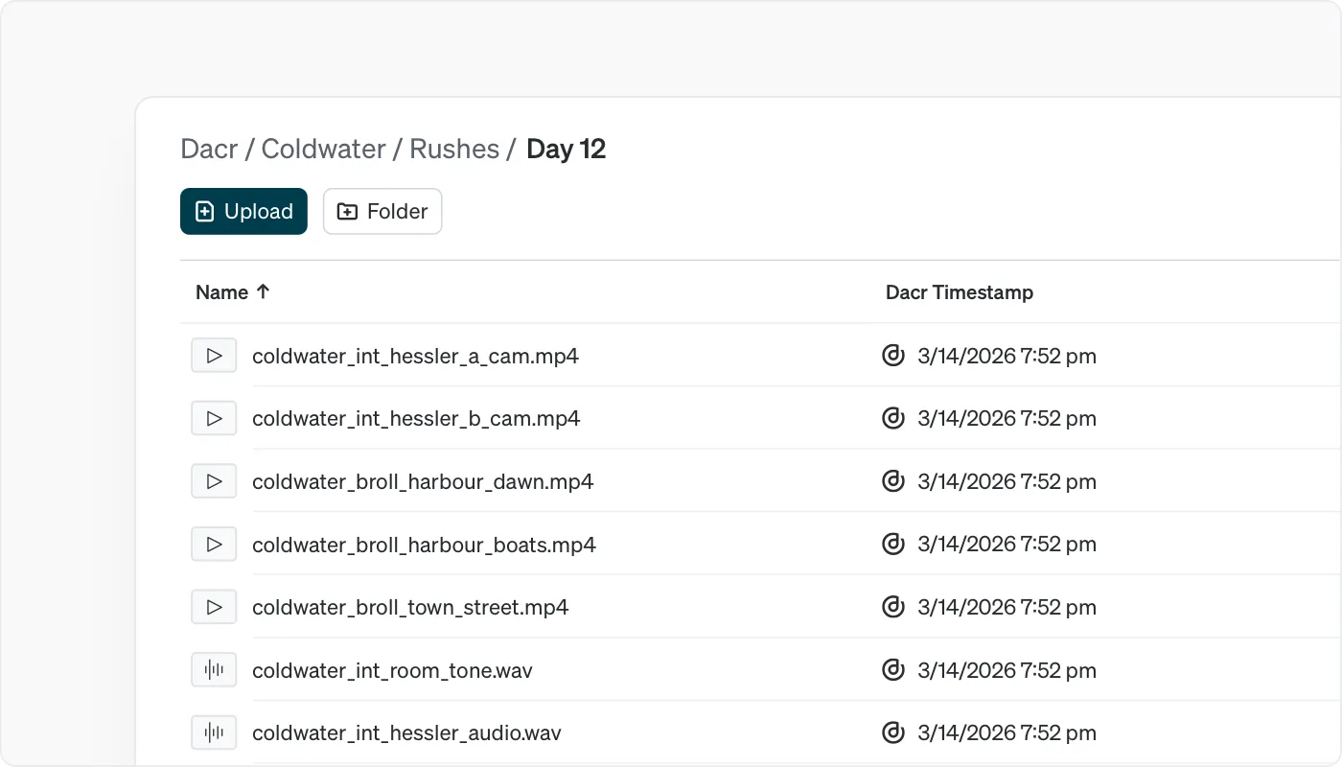Click timestamp text for hessler_audio.wav
Viewport: 1342px width, 767px height.
coord(1006,733)
